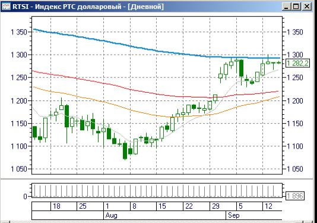The height and width of the screenshot is (223, 317).
Task: Click the current price label 1 282,2
Action: click(297, 64)
